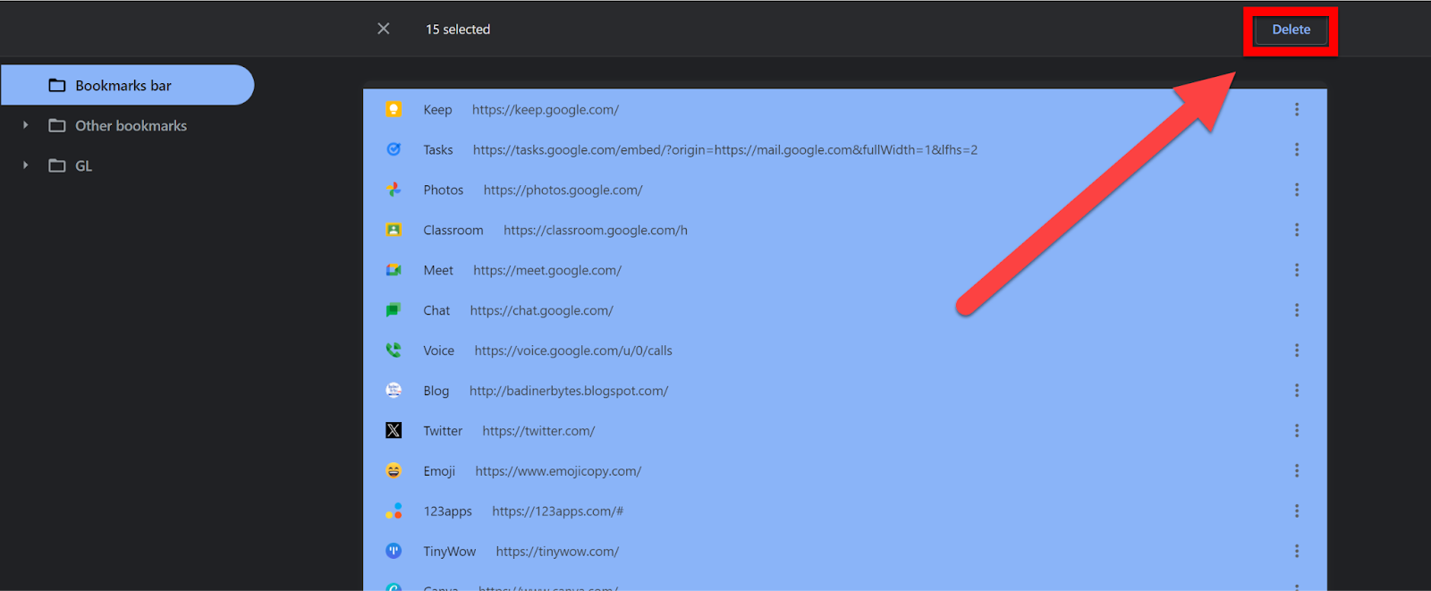Screen dimensions: 1431x591
Task: Click the meet.google.com URL text
Action: (547, 271)
